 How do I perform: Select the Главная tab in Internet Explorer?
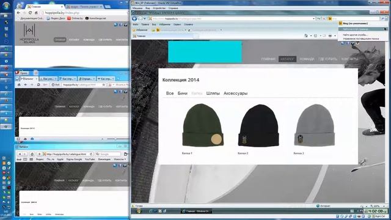163,36
